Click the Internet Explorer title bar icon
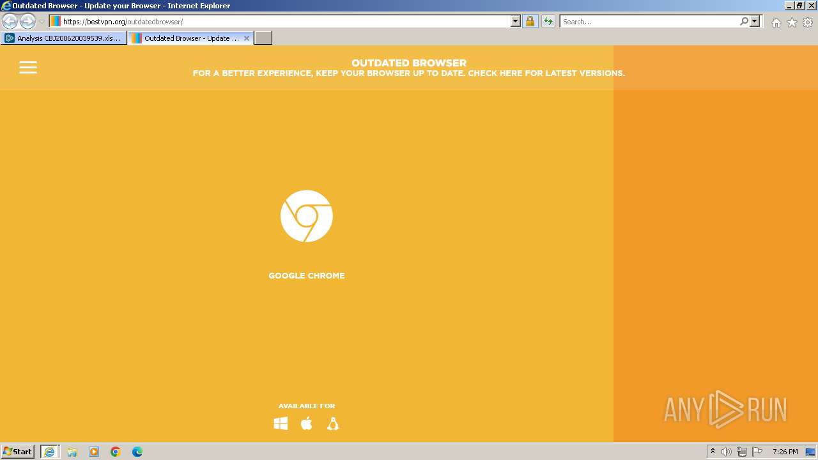Screen dimensions: 818x460 pyautogui.click(x=6, y=6)
